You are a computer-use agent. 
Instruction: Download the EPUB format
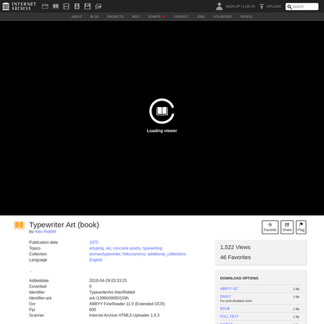[225, 308]
